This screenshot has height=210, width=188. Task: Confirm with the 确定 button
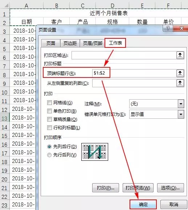point(143,204)
